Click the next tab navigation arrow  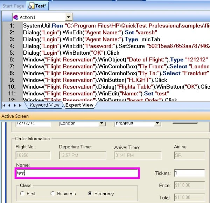(x=15, y=106)
